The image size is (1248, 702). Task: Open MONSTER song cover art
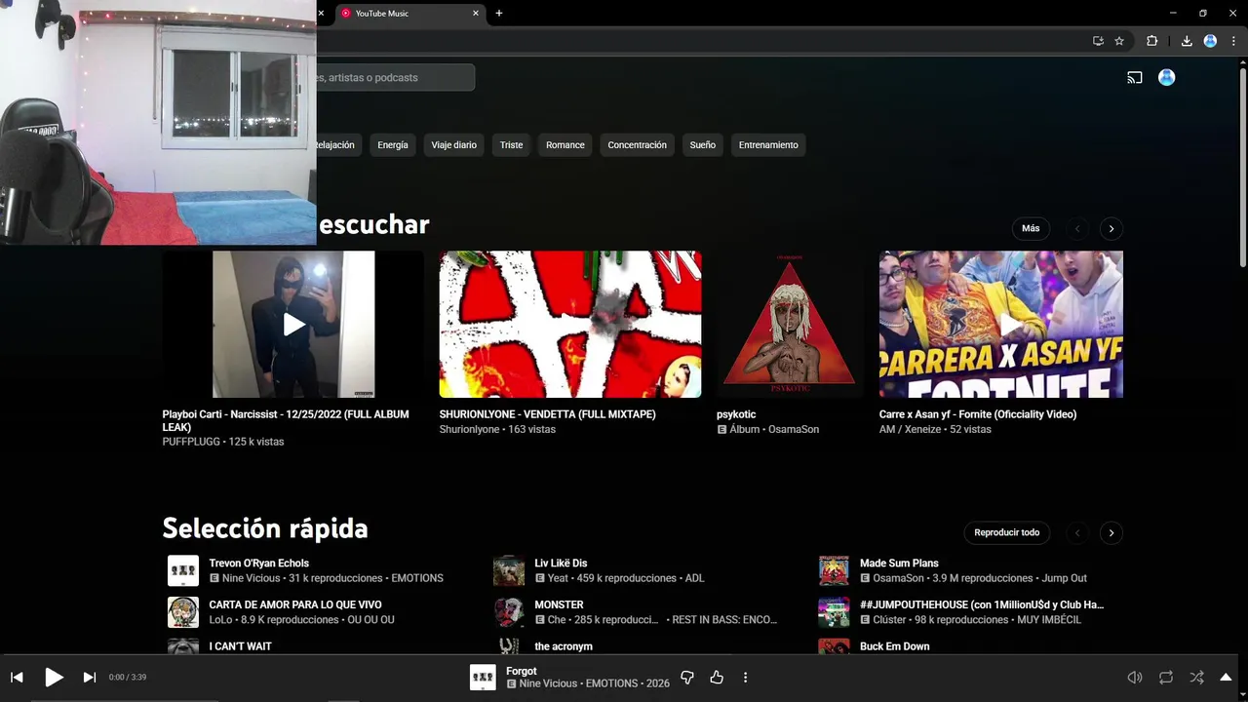tap(509, 612)
